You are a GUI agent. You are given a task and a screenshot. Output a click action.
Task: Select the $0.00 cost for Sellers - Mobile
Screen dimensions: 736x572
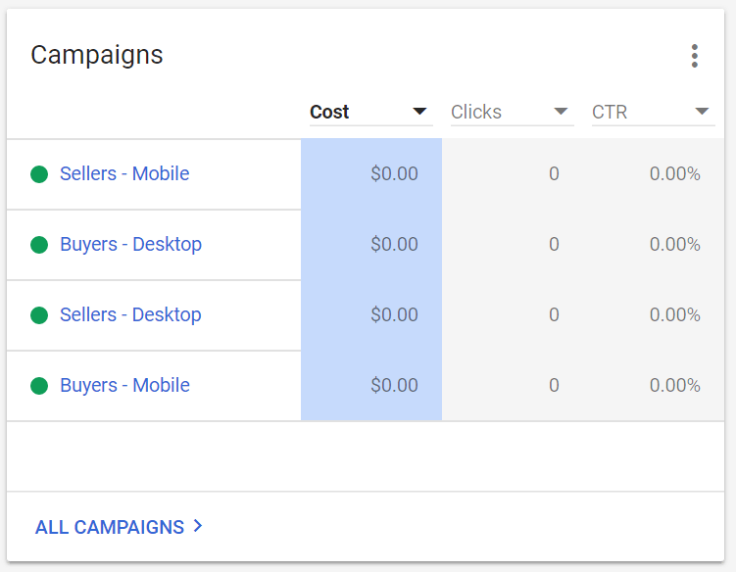[x=394, y=173]
